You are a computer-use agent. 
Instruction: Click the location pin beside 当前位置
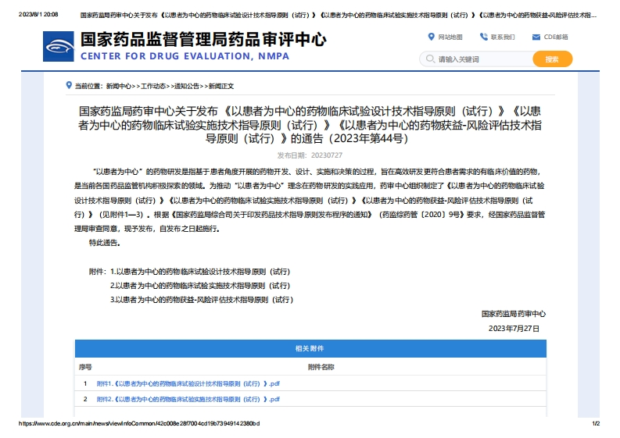tap(70, 85)
